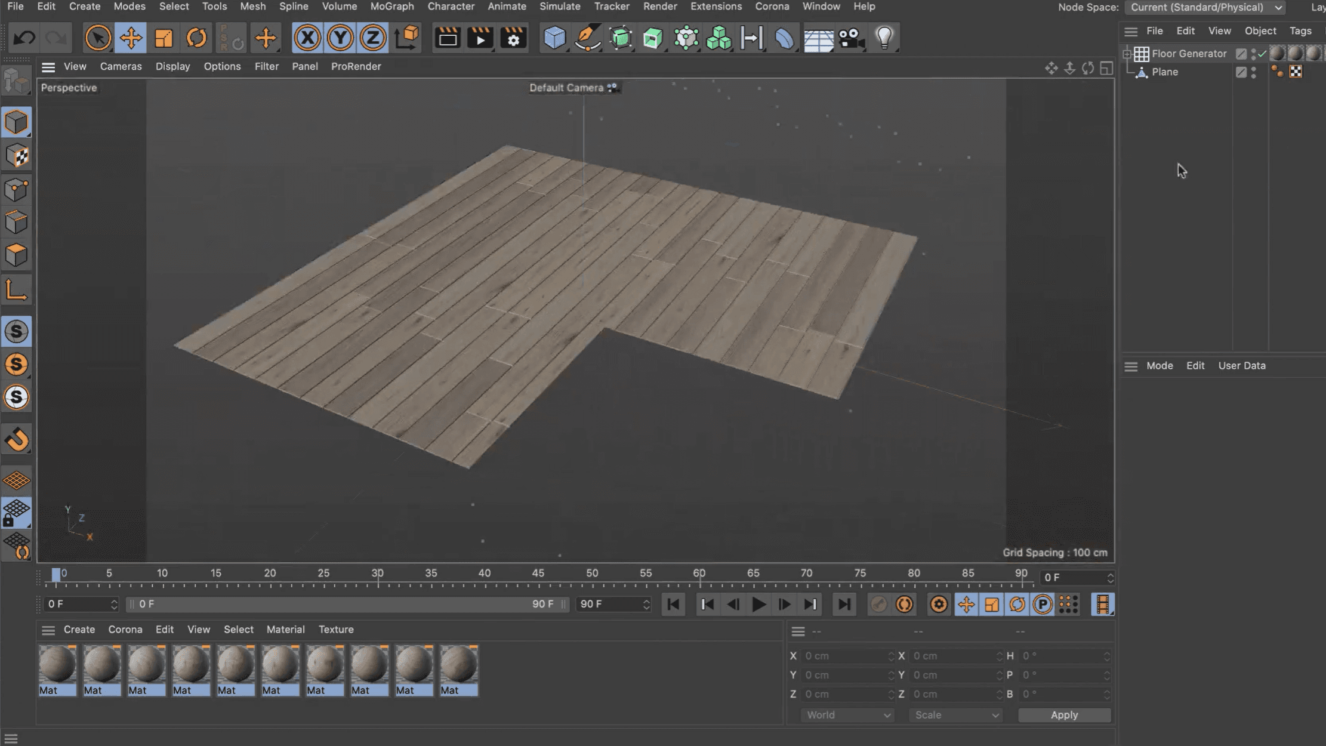Expand the Floor Generator tree item
Screen dimensions: 1326x746
click(1127, 54)
